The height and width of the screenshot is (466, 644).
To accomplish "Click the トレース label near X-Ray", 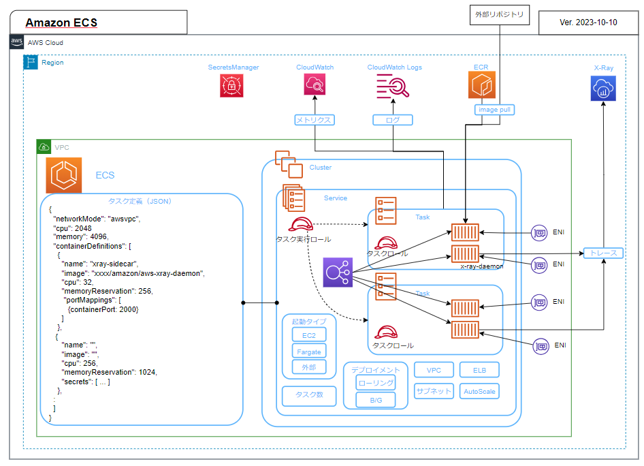I will pos(602,253).
